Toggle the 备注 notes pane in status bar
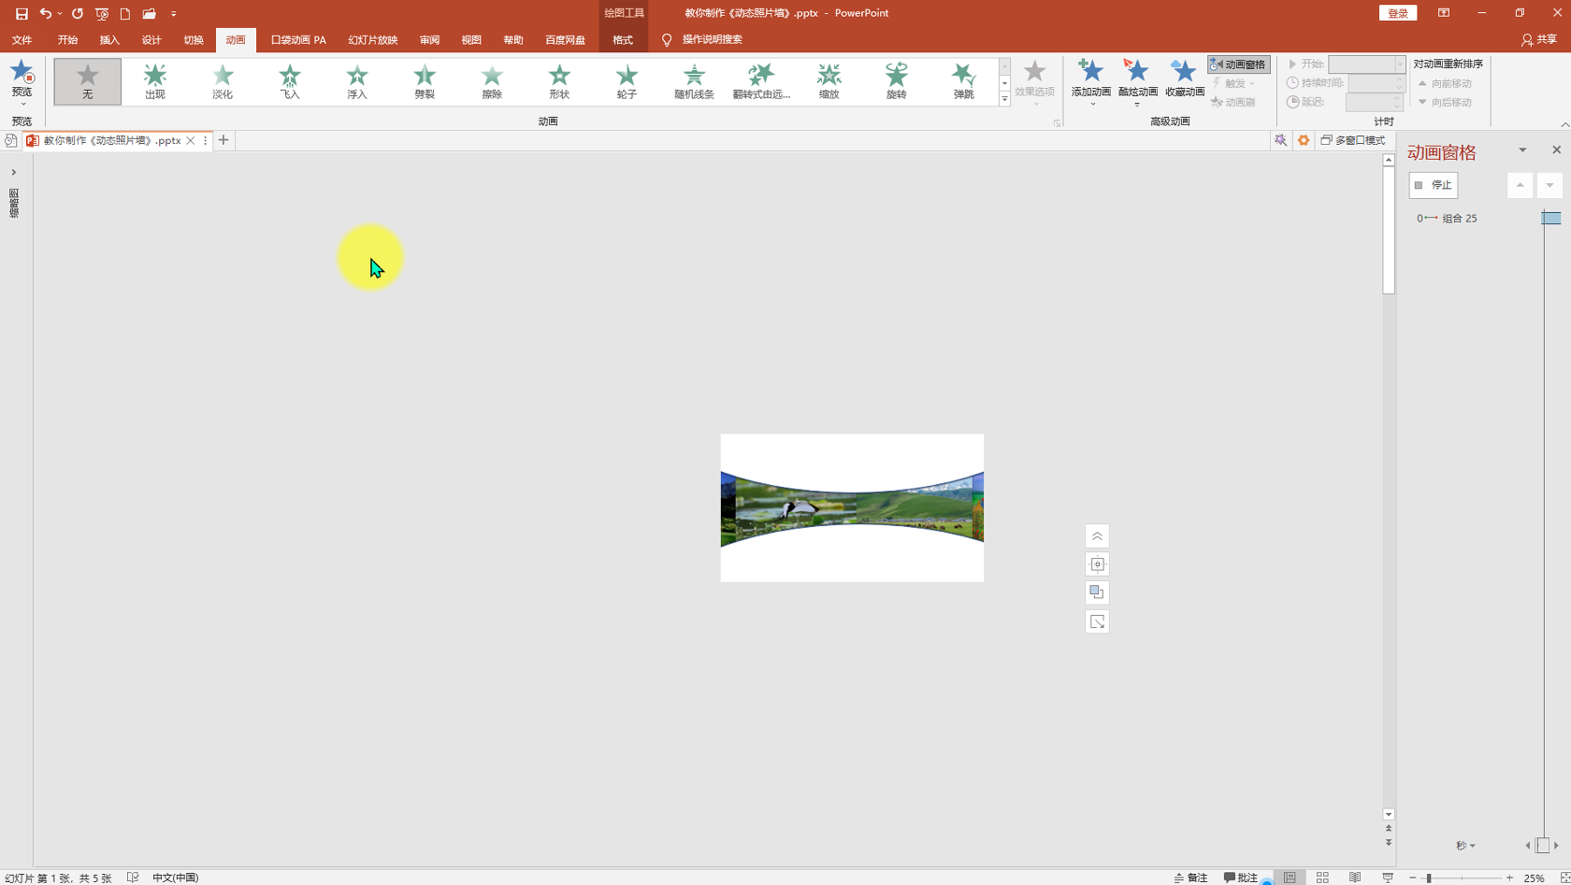Screen dimensions: 1571x885 (1191, 878)
